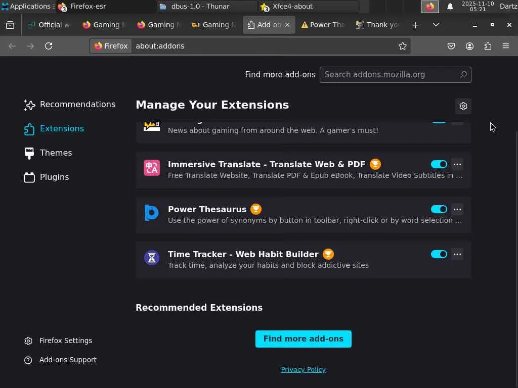The width and height of the screenshot is (518, 388).
Task: Click the Time Tracker hourglass icon
Action: (x=152, y=258)
